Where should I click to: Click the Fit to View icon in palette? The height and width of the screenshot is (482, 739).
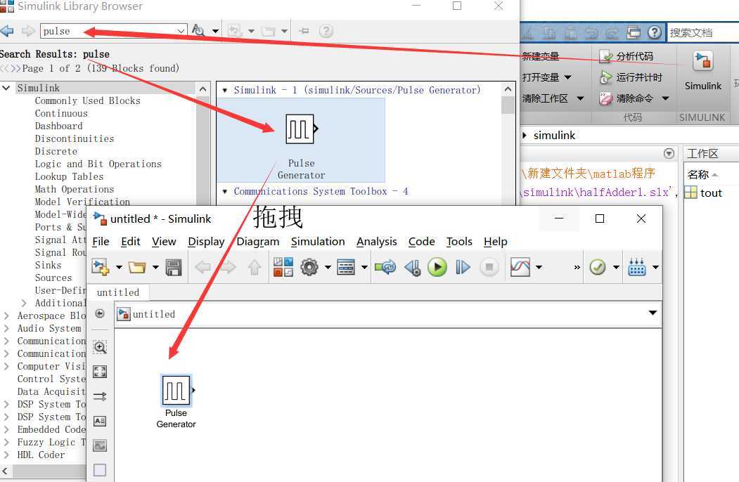click(x=100, y=372)
